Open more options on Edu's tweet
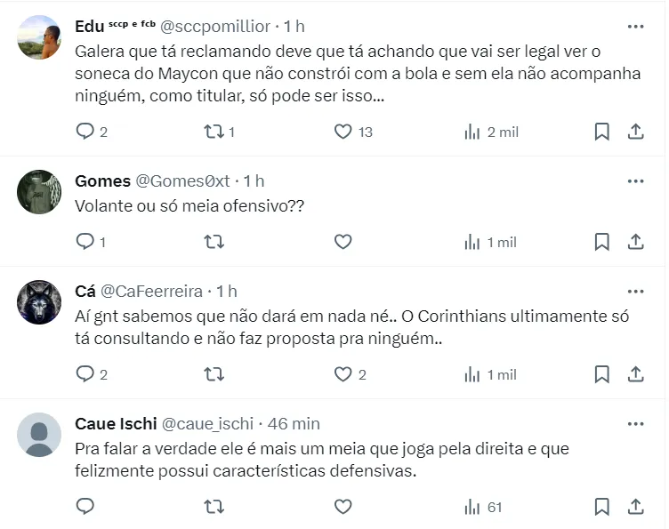This screenshot has width=669, height=529. point(635,27)
